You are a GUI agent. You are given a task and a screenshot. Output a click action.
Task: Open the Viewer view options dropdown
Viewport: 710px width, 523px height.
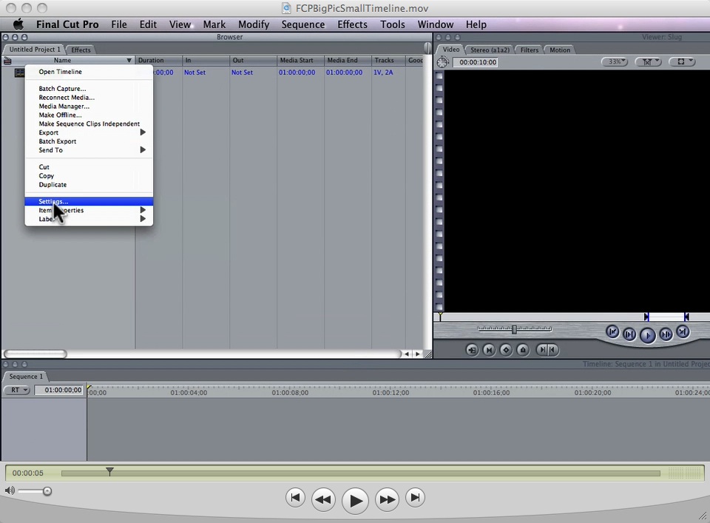(682, 61)
